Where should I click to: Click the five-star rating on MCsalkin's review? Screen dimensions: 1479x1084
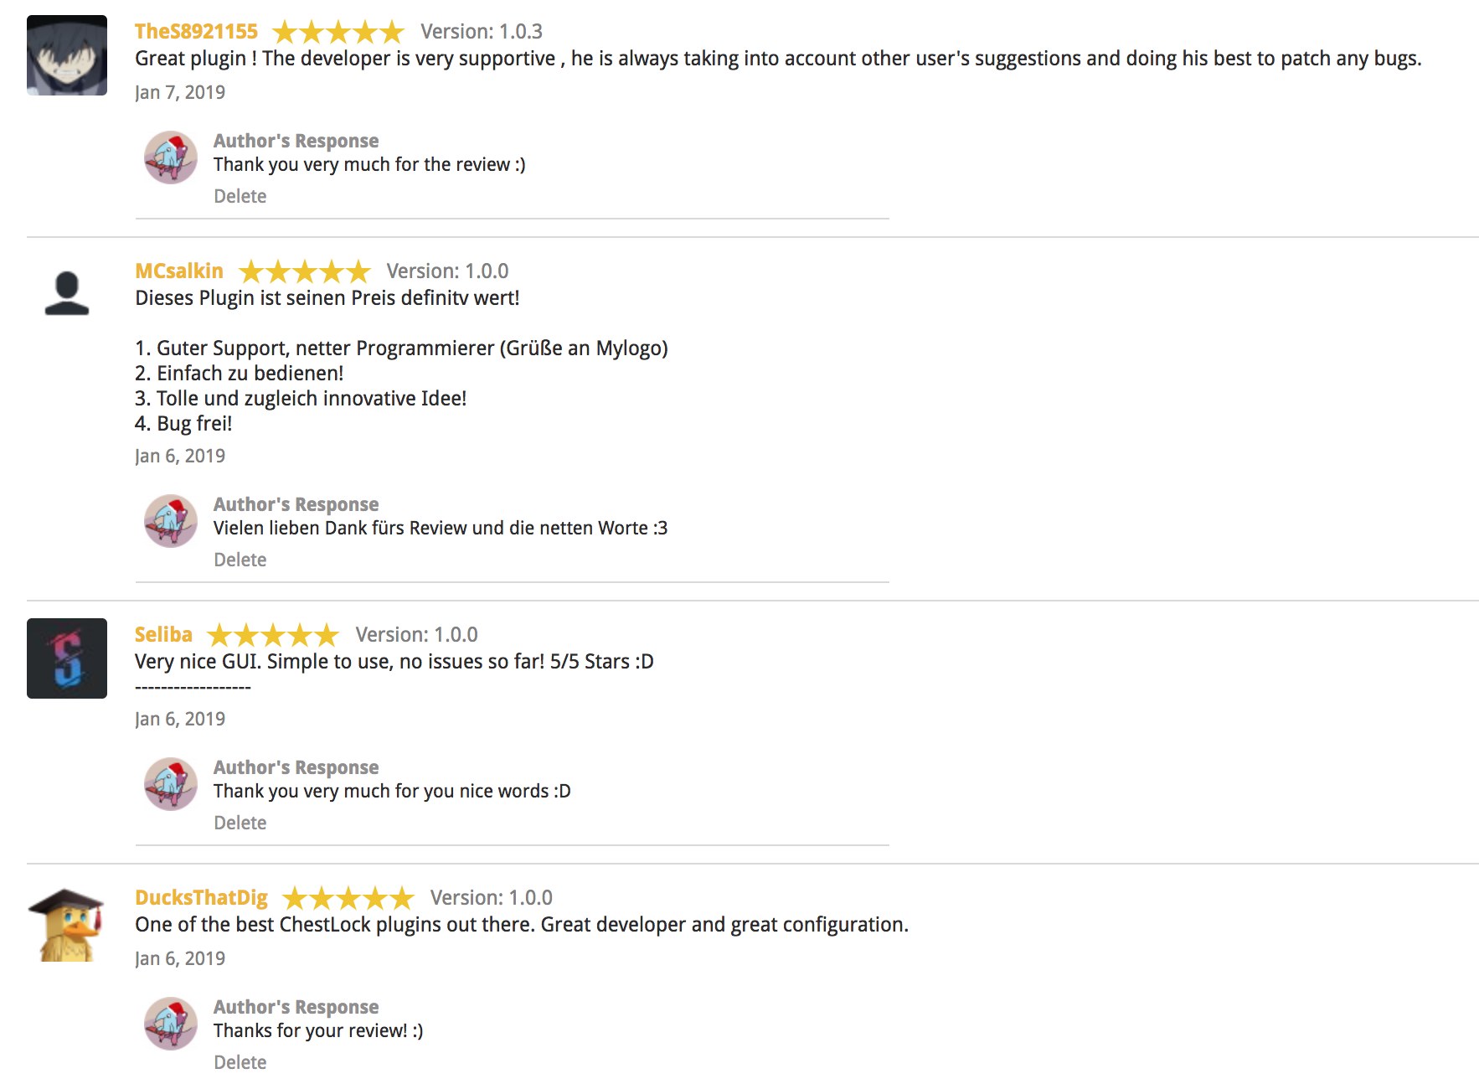click(x=304, y=272)
